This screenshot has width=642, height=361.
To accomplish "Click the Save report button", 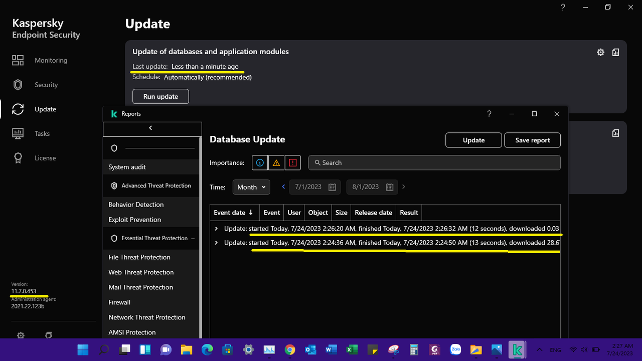I will click(x=533, y=140).
